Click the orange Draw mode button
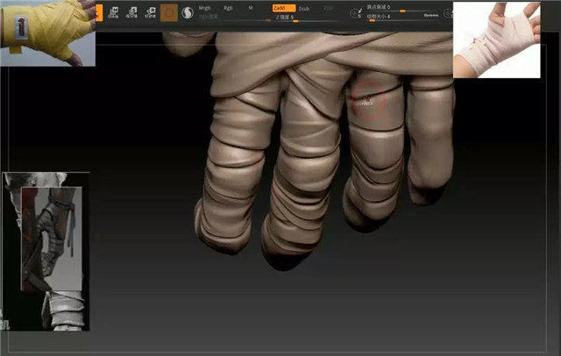Viewport: 561px width, 356px height. pos(99,12)
